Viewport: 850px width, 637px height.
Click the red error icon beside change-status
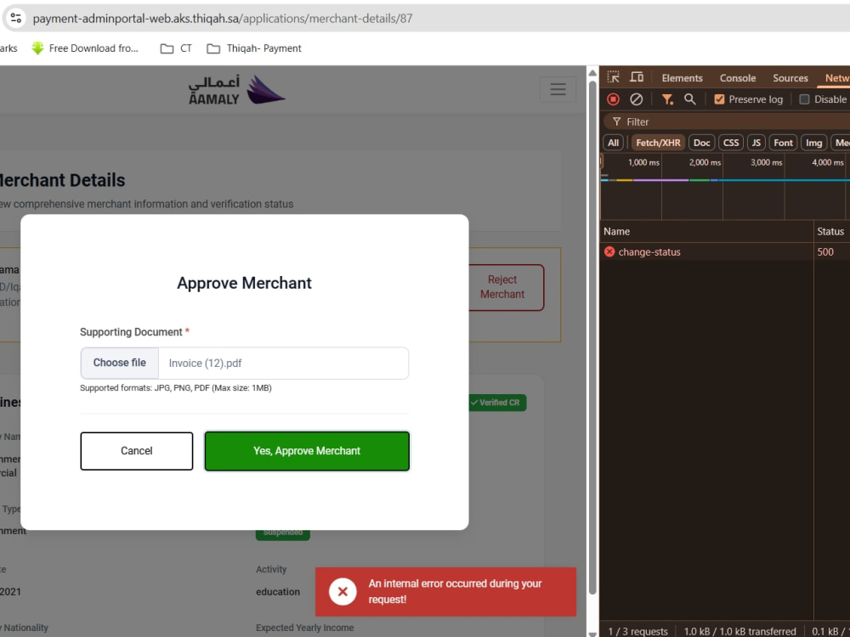pos(609,252)
